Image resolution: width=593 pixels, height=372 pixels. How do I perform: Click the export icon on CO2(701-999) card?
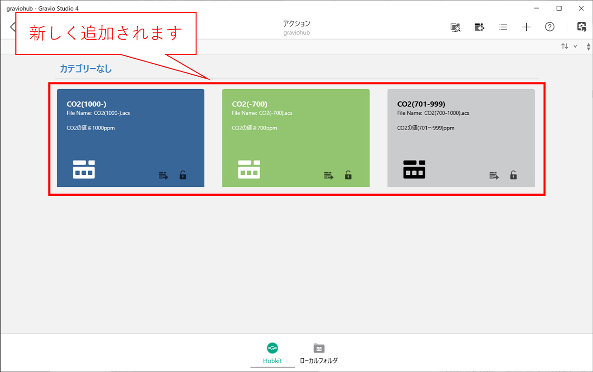(494, 175)
